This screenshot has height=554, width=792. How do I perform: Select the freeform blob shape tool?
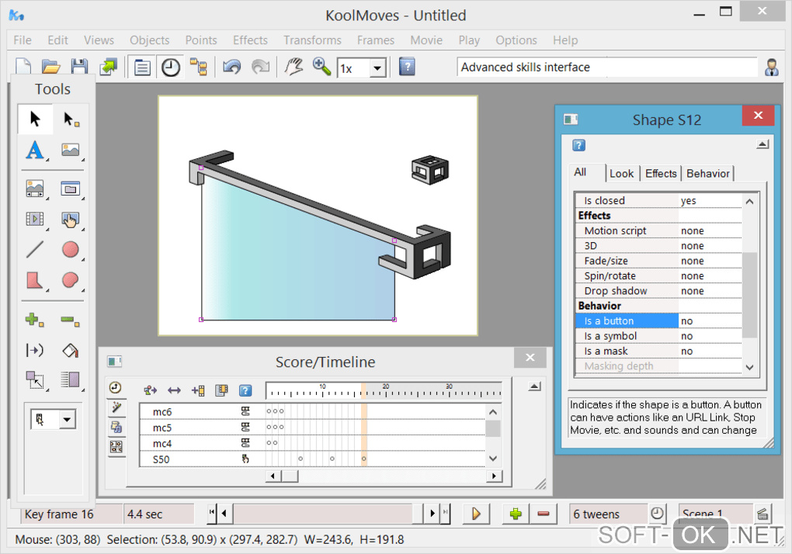point(70,280)
